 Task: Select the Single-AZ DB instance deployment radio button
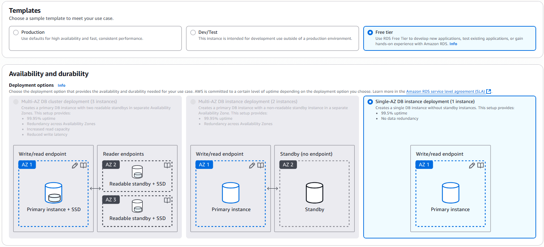pyautogui.click(x=370, y=101)
